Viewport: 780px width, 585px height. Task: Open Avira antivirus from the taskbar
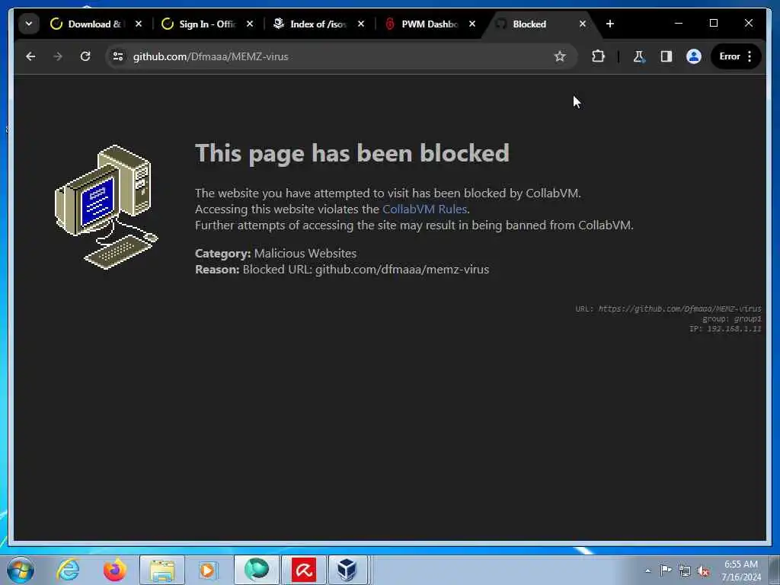point(304,570)
